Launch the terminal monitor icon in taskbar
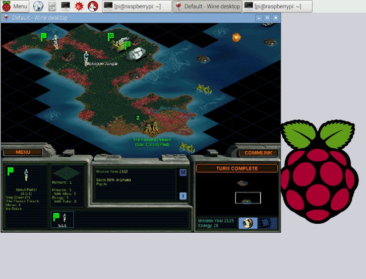The width and height of the screenshot is (366, 279). coord(66,6)
